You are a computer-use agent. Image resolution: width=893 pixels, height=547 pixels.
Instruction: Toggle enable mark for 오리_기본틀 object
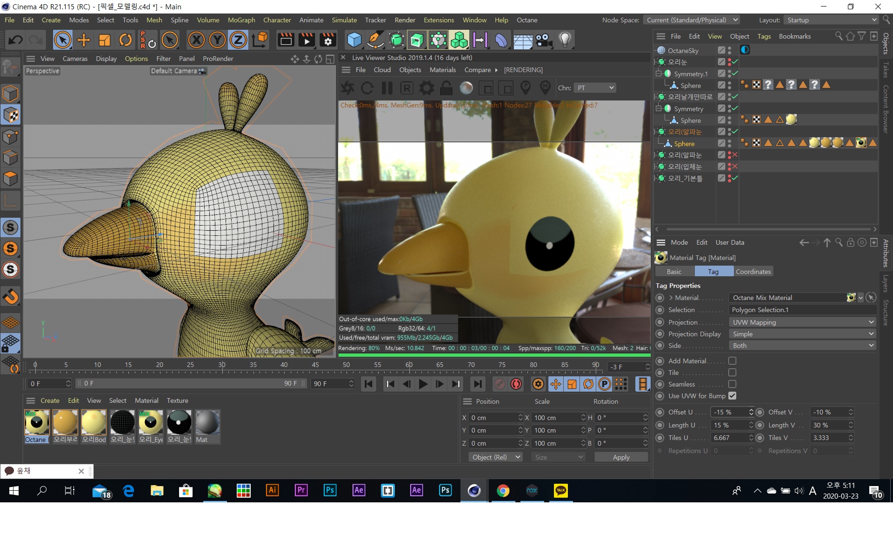(735, 178)
